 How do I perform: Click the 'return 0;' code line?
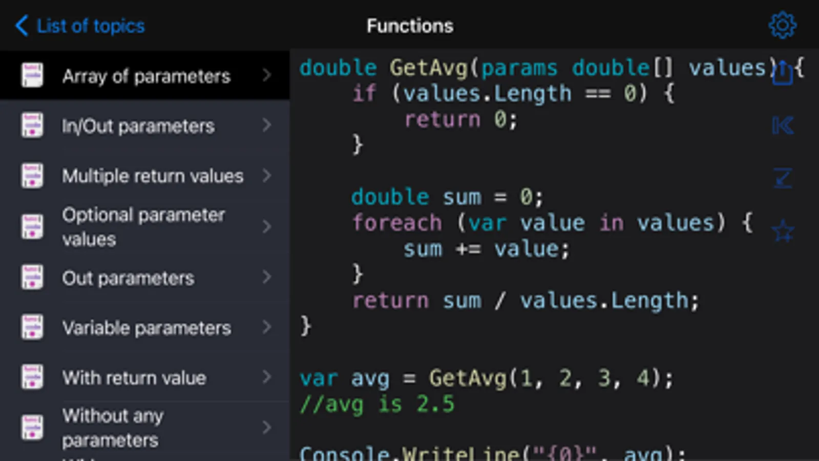(461, 120)
